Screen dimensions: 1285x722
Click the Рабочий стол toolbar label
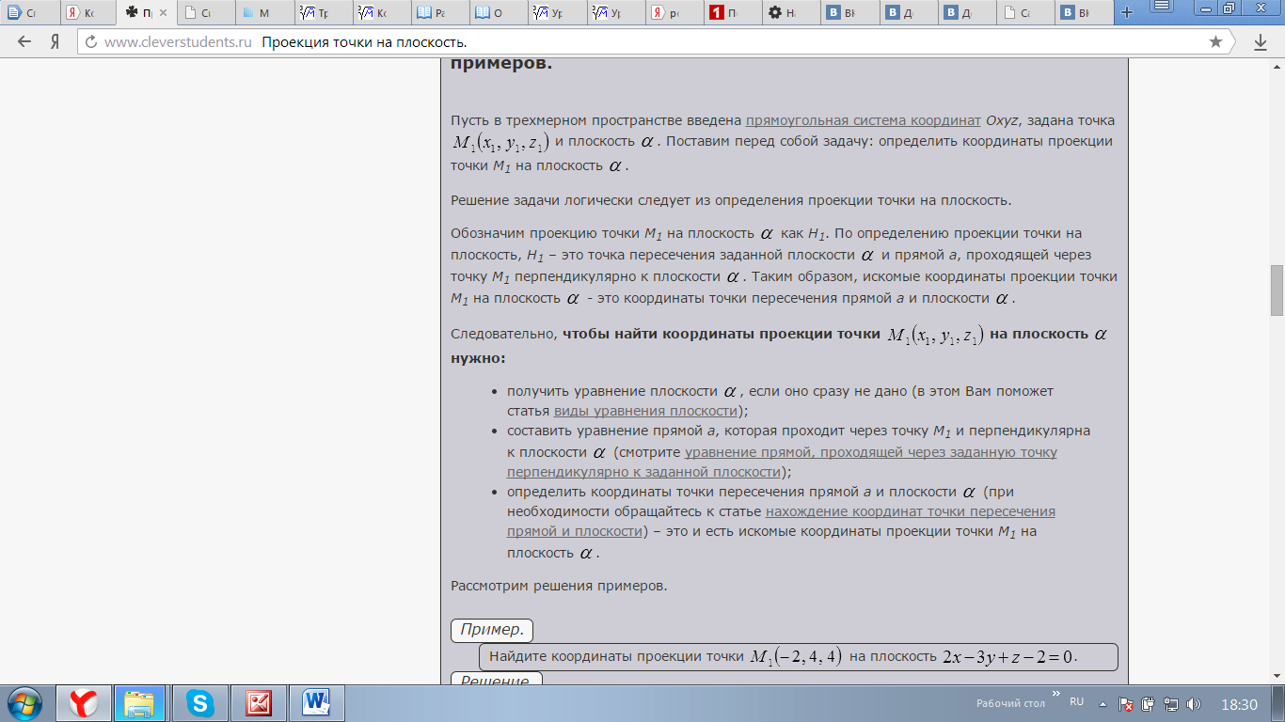click(x=1010, y=703)
